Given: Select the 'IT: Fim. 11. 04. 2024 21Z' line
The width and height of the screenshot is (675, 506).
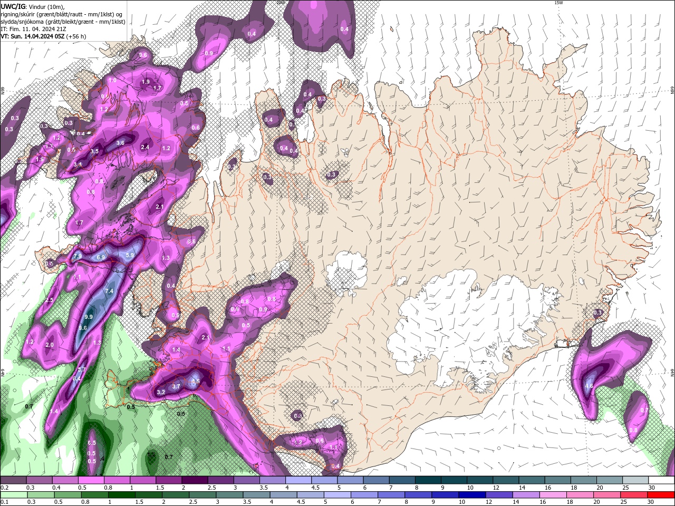Looking at the screenshot, I should pyautogui.click(x=33, y=29).
